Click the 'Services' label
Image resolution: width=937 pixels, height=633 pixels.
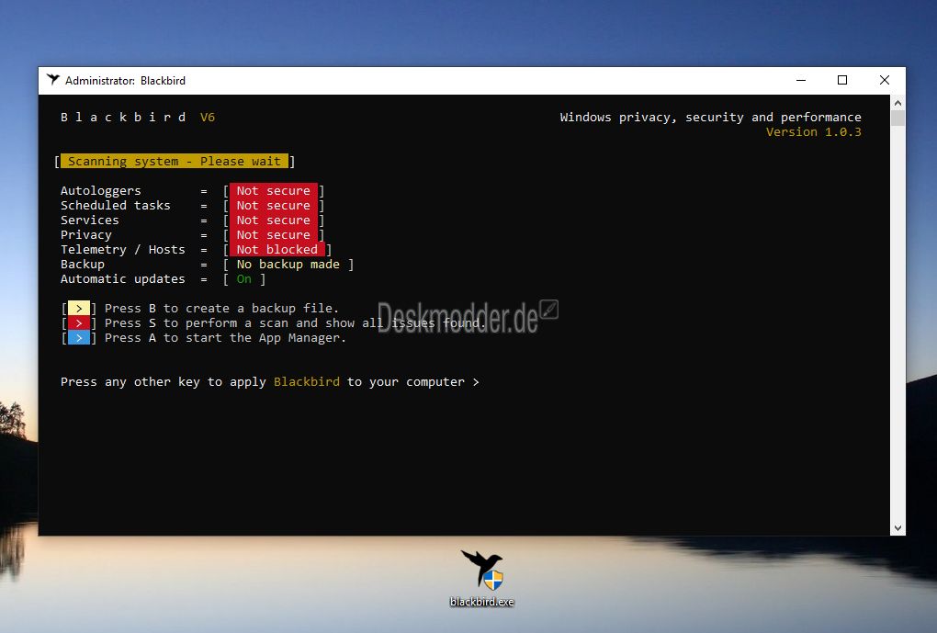(90, 220)
